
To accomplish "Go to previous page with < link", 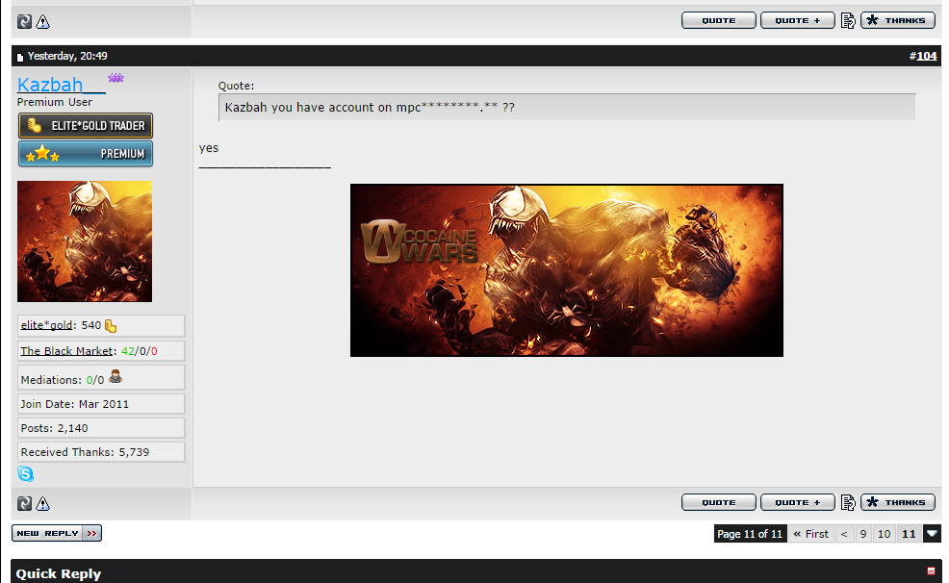I will pos(844,533).
